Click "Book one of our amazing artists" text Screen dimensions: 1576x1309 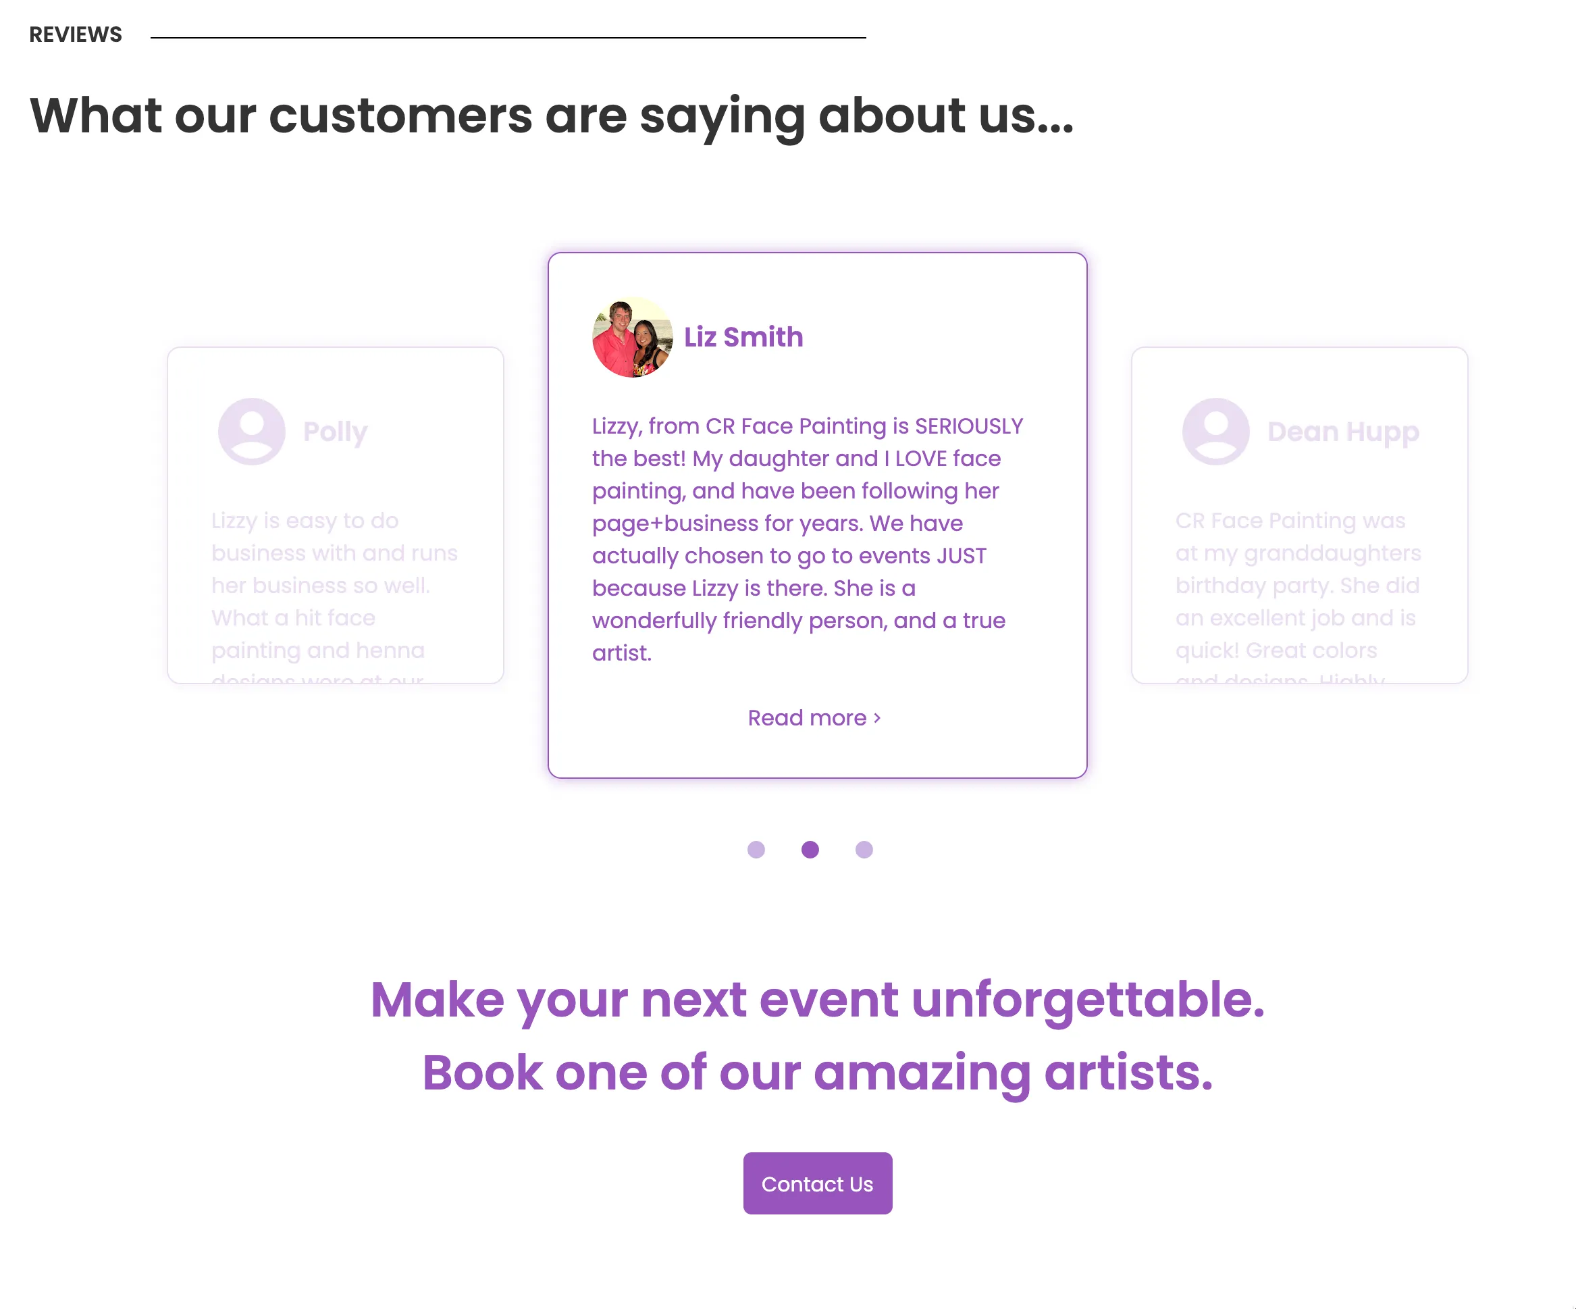pyautogui.click(x=817, y=1073)
